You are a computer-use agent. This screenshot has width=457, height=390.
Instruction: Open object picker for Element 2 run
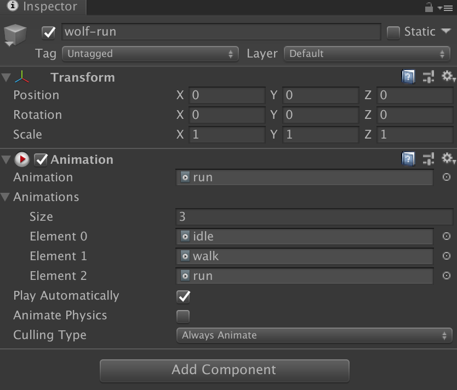[446, 276]
